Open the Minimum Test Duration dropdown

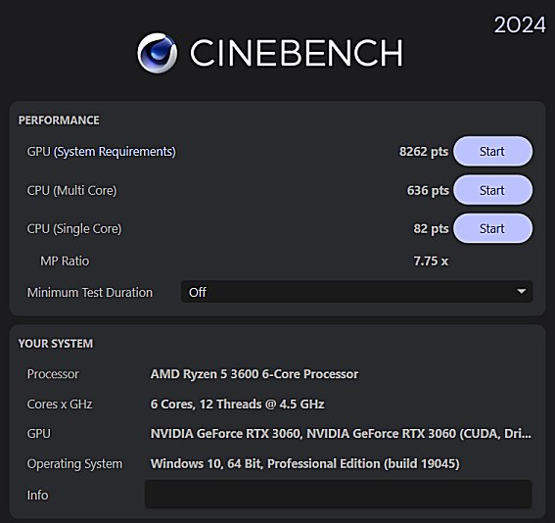(356, 292)
